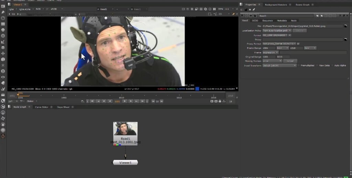Image resolution: width=352 pixels, height=178 pixels.
Task: Click the viewer refresh icon
Action: click(205, 9)
